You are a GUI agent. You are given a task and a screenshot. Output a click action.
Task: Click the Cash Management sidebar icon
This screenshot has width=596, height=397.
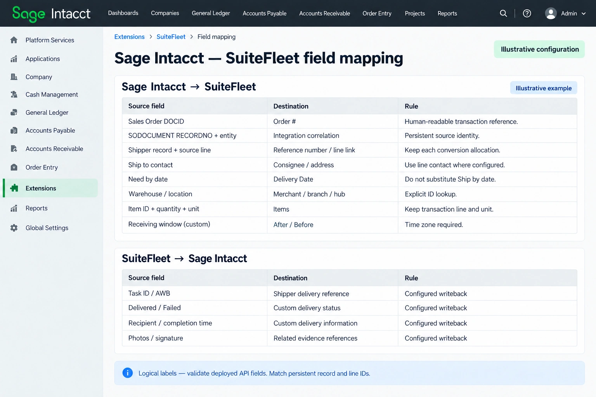click(x=14, y=94)
